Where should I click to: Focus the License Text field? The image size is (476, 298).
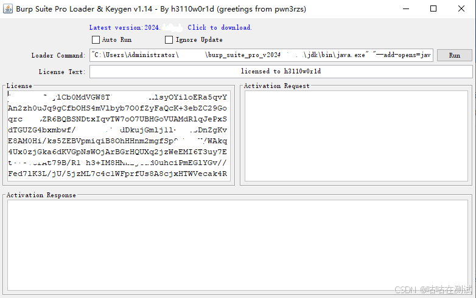(x=281, y=72)
